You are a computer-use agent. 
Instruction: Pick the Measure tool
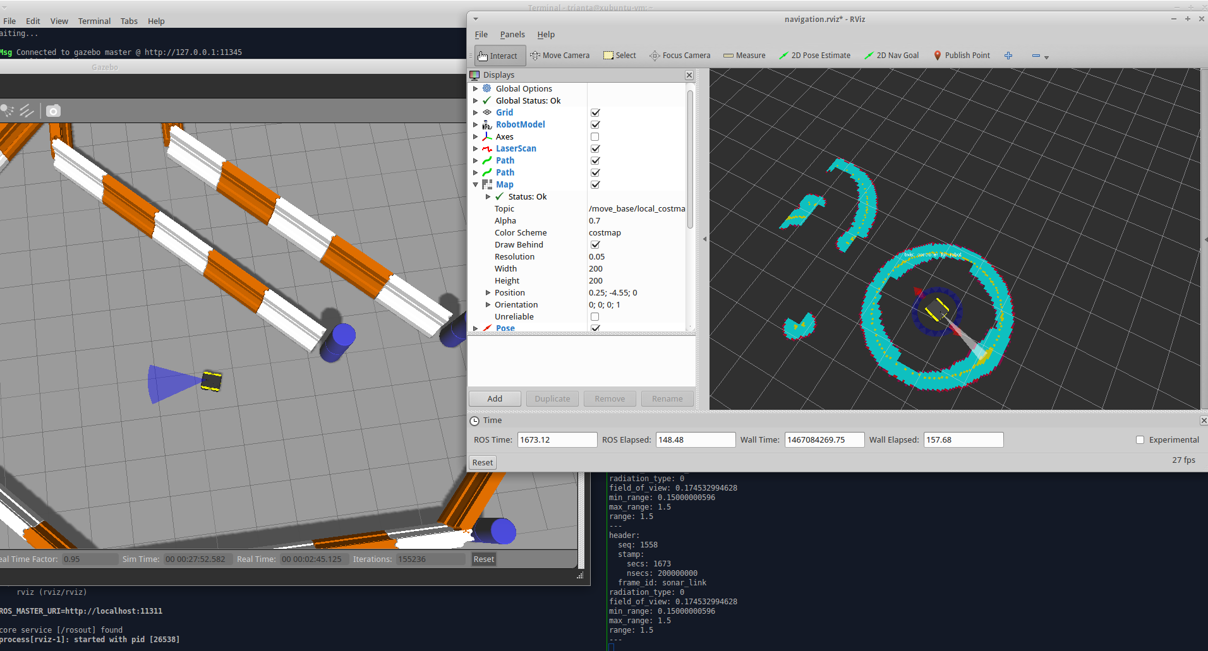(x=744, y=56)
